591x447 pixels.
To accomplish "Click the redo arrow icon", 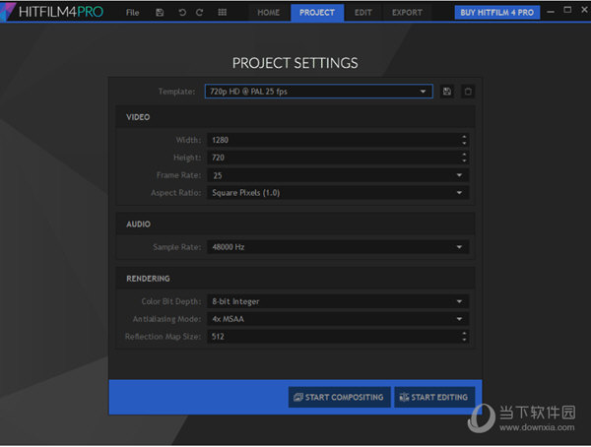I will (200, 13).
